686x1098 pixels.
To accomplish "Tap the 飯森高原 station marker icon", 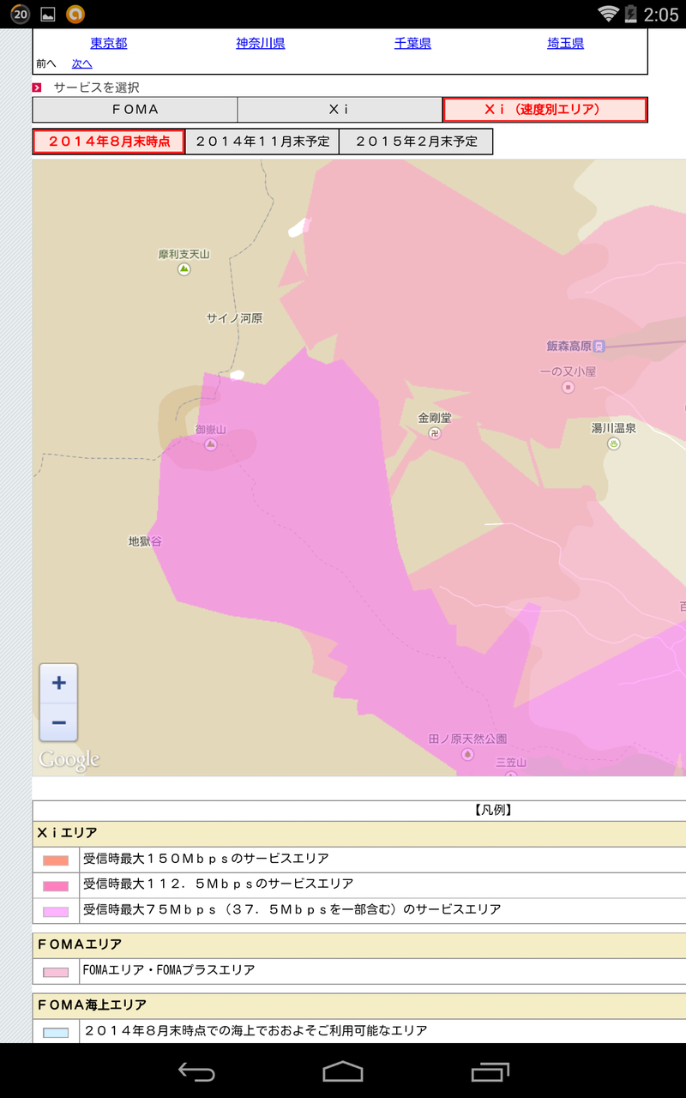I will click(599, 347).
